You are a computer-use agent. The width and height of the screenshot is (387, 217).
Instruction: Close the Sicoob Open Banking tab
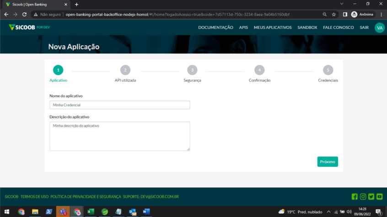66,5
